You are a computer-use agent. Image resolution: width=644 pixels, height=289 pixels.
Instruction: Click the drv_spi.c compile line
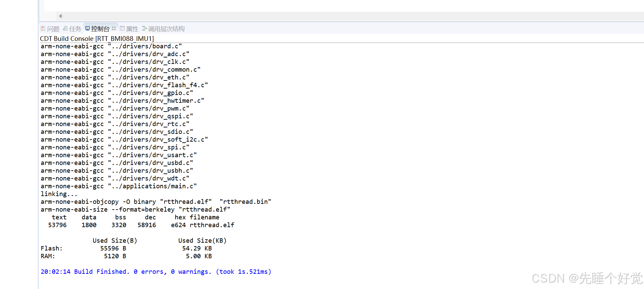(115, 147)
